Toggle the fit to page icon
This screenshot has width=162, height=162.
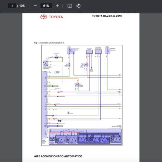click(x=70, y=6)
